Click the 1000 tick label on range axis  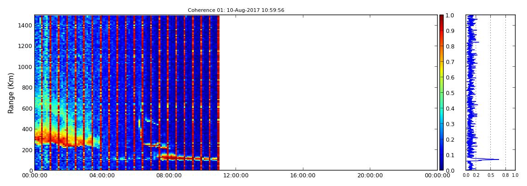25,67
